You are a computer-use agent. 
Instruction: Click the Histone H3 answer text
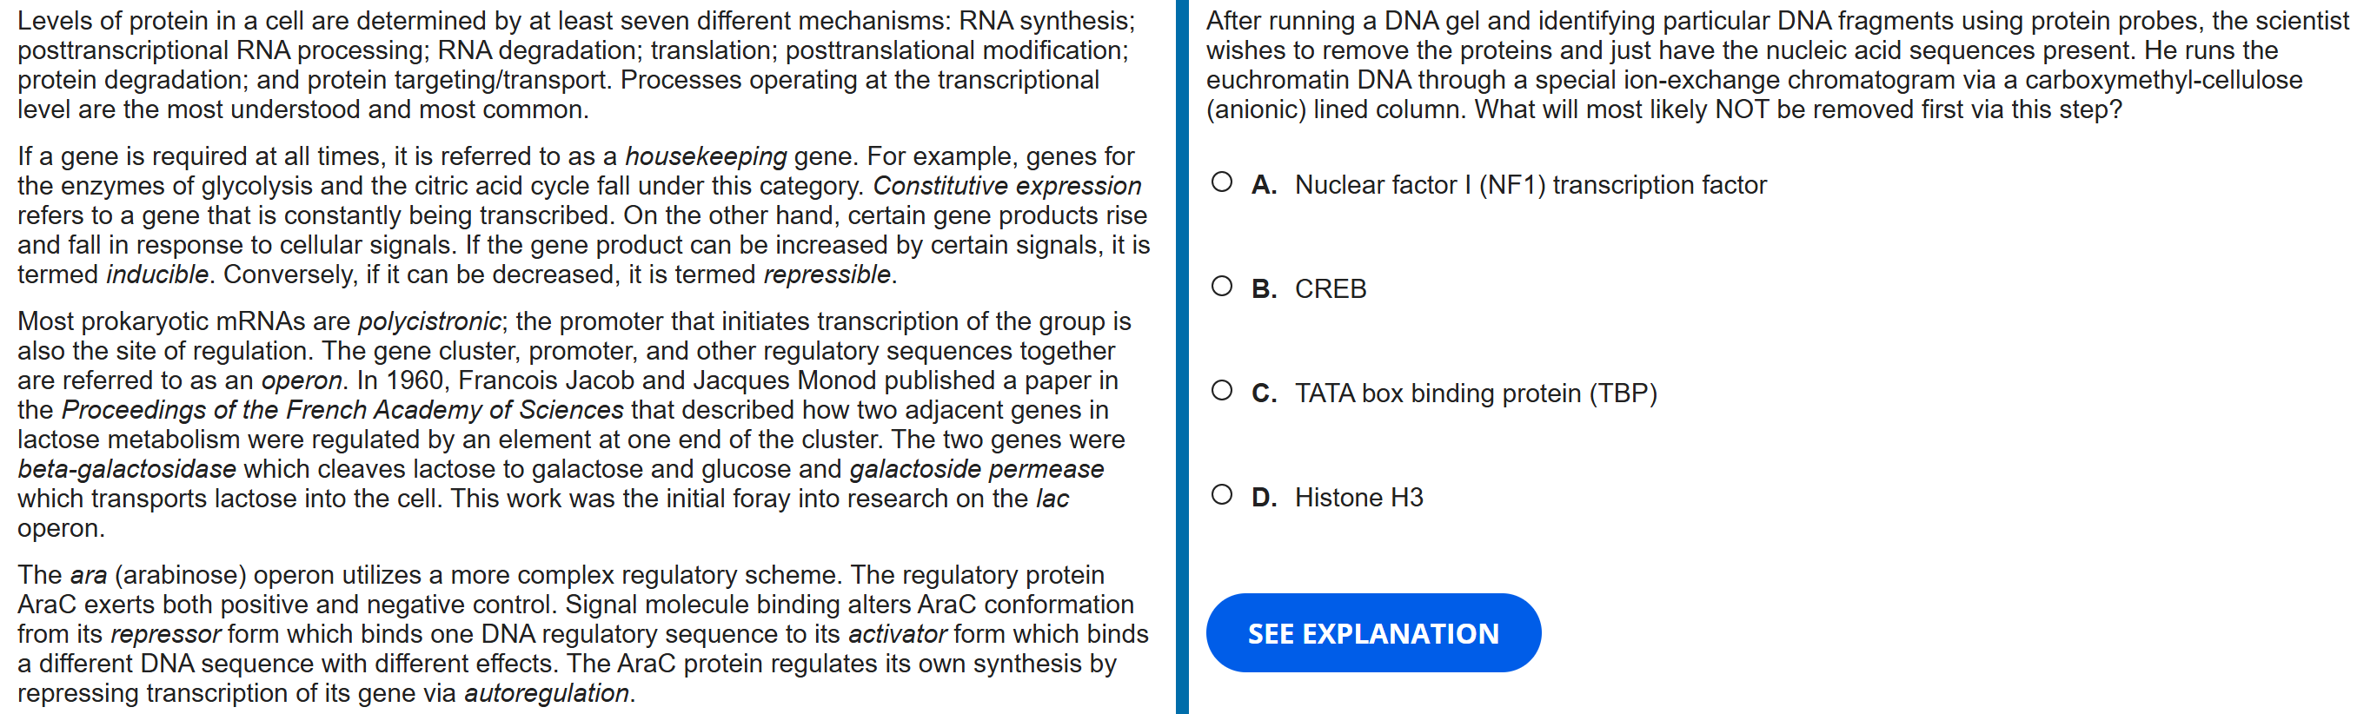(1358, 497)
